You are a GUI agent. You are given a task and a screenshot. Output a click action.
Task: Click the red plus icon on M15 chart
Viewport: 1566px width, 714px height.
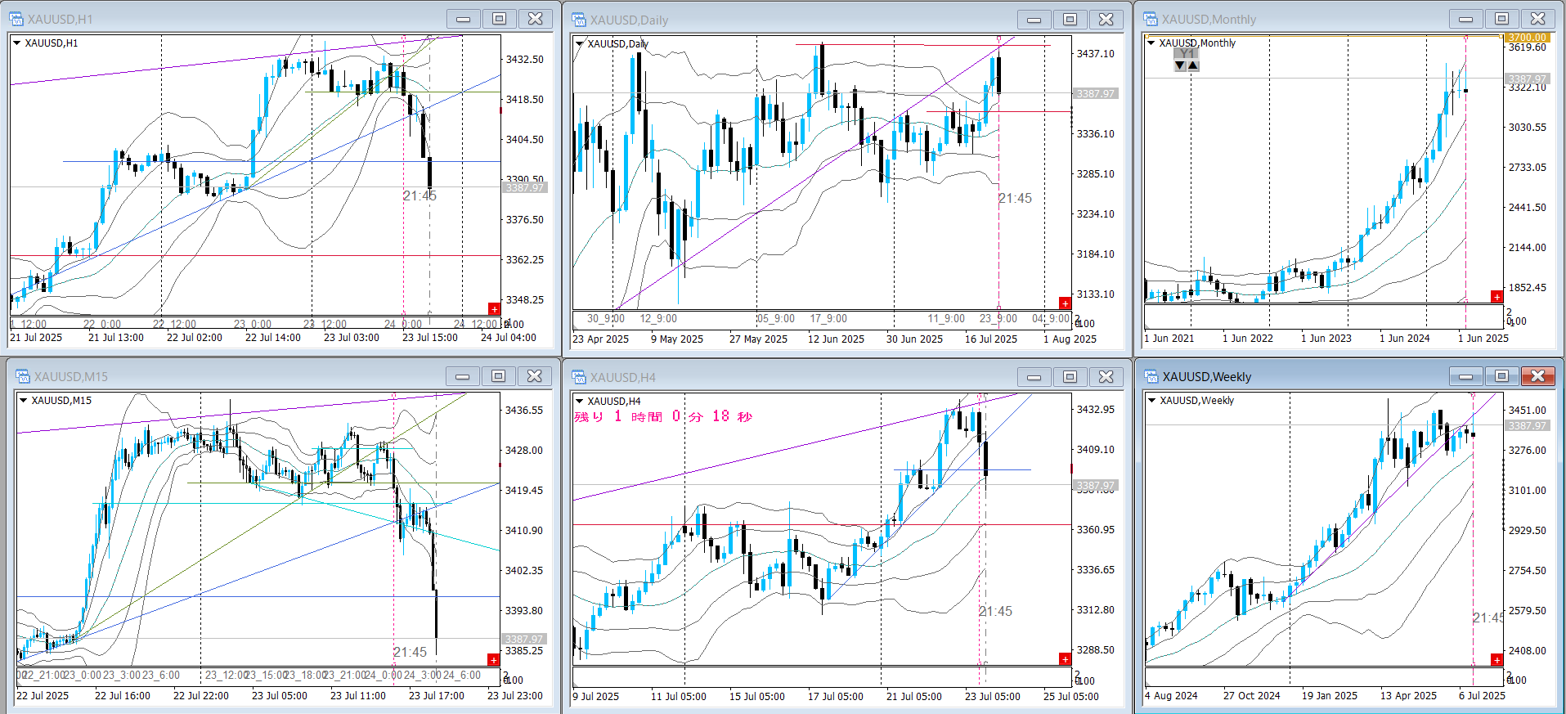(x=493, y=659)
